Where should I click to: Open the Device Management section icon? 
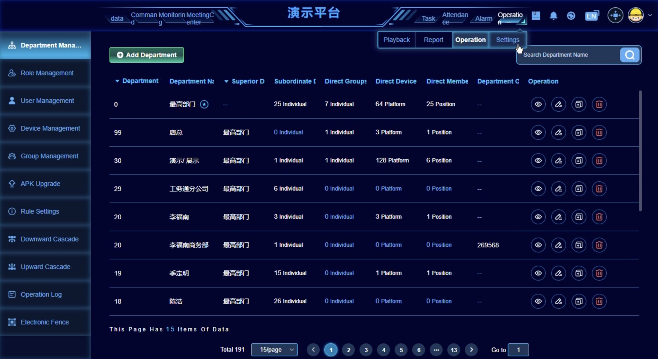(x=12, y=128)
